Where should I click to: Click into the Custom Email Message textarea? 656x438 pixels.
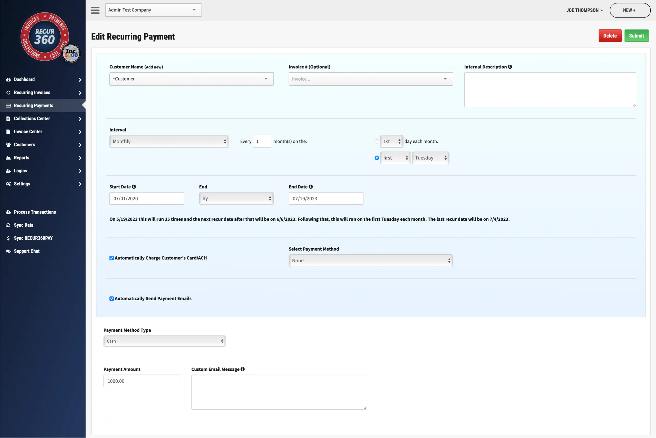click(x=279, y=392)
